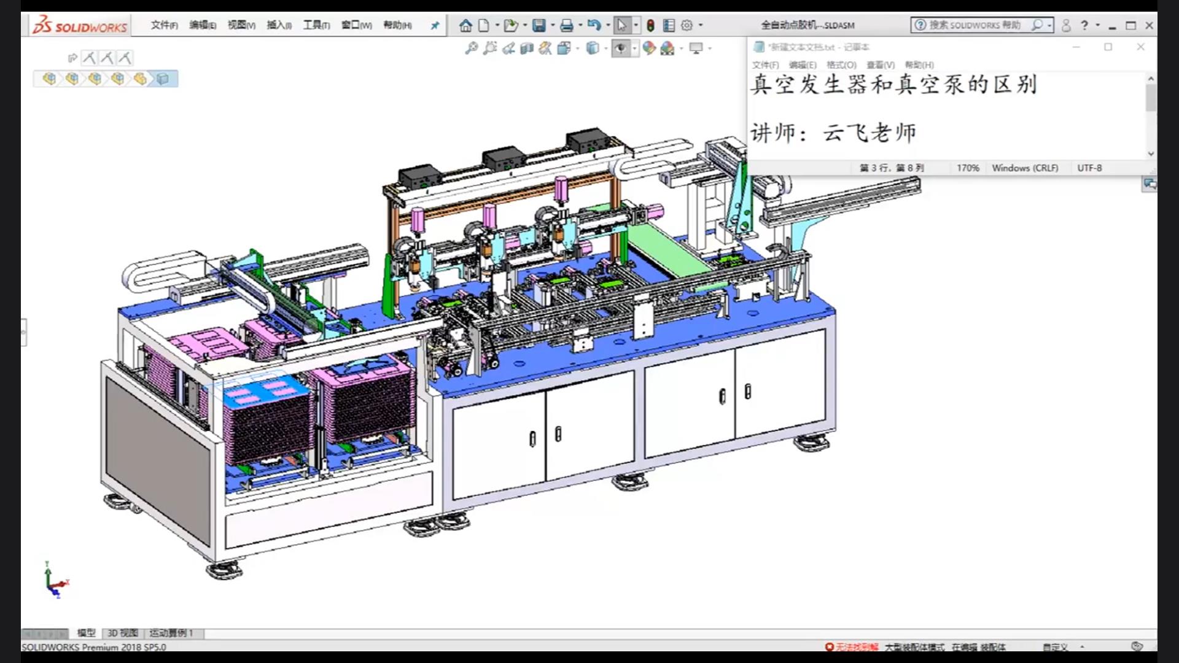Expand the Undo dropdown arrow

click(x=608, y=25)
